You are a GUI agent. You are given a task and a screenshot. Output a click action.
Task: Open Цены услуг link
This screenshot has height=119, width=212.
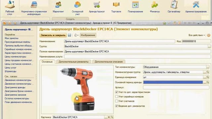click(10, 67)
